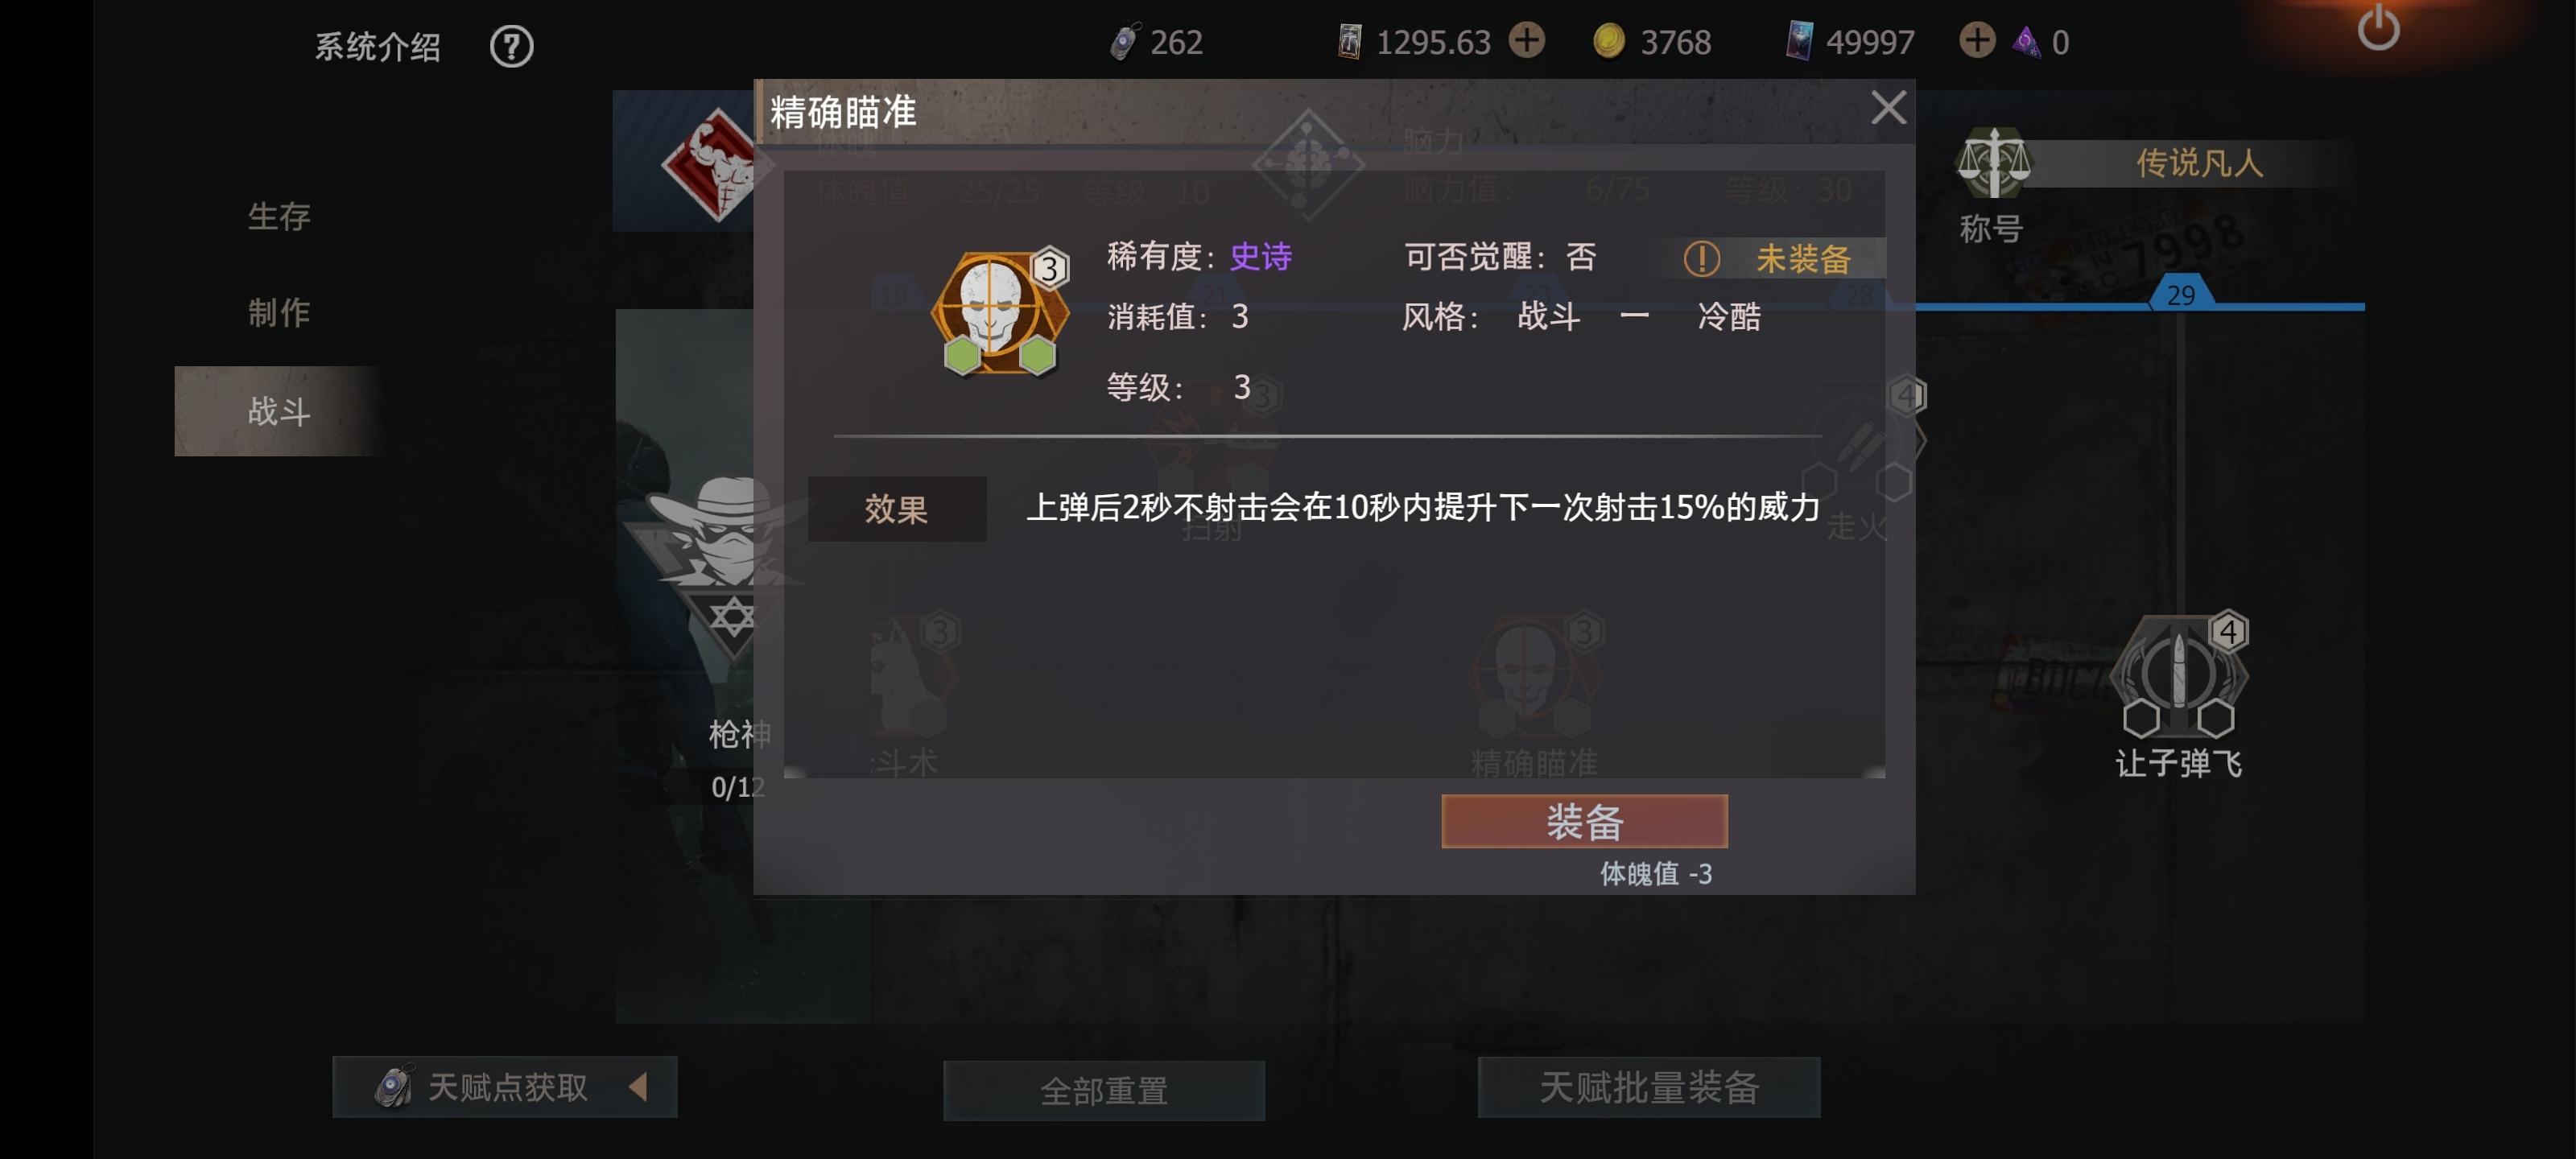This screenshot has width=2576, height=1159.
Task: Switch to the 制作 tab
Action: click(x=279, y=313)
